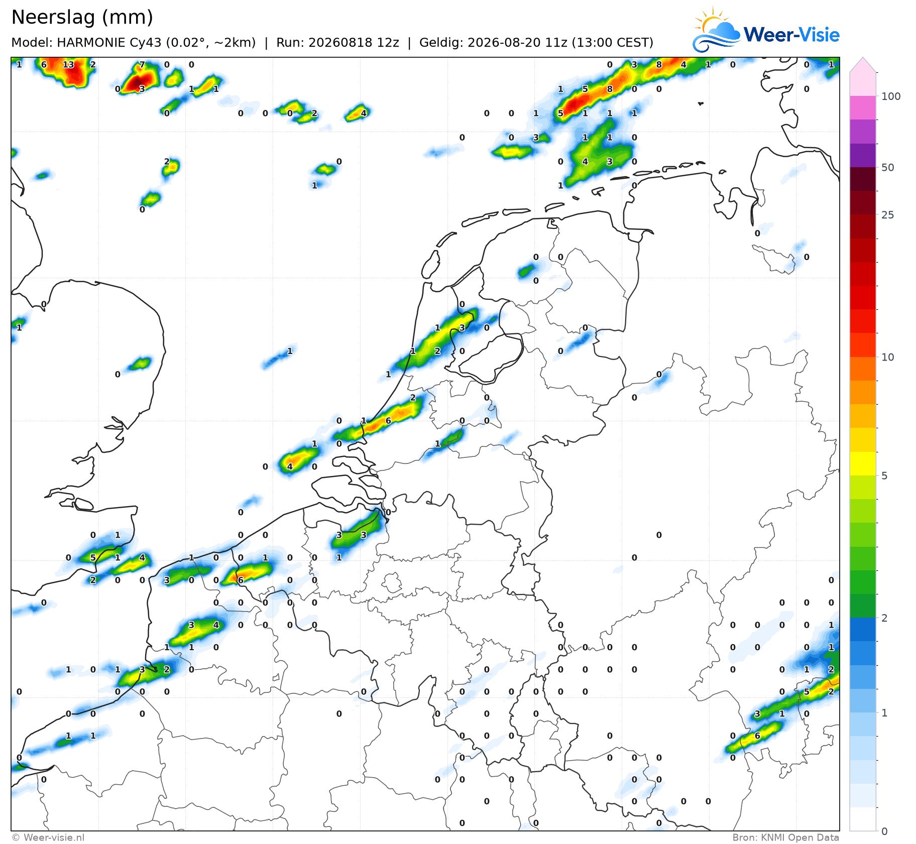Click the Weer-Visie sun and cloud logo
The width and height of the screenshot is (916, 844).
pos(716,30)
